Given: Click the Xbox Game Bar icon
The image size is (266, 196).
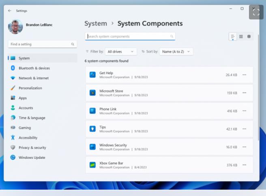Looking at the screenshot, I should coord(92,165).
